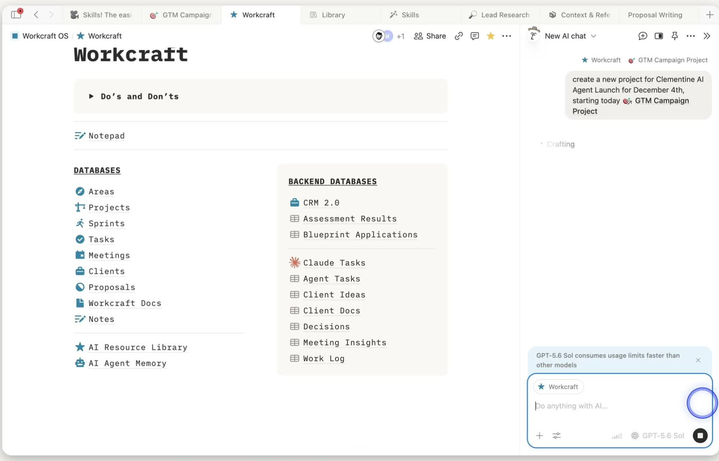
Task: Click the AI Resource Library star icon
Action: point(80,347)
